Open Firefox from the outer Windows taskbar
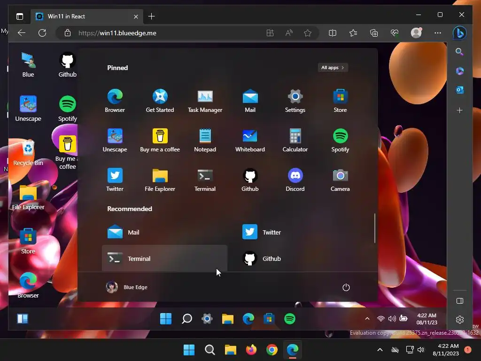 pyautogui.click(x=251, y=350)
